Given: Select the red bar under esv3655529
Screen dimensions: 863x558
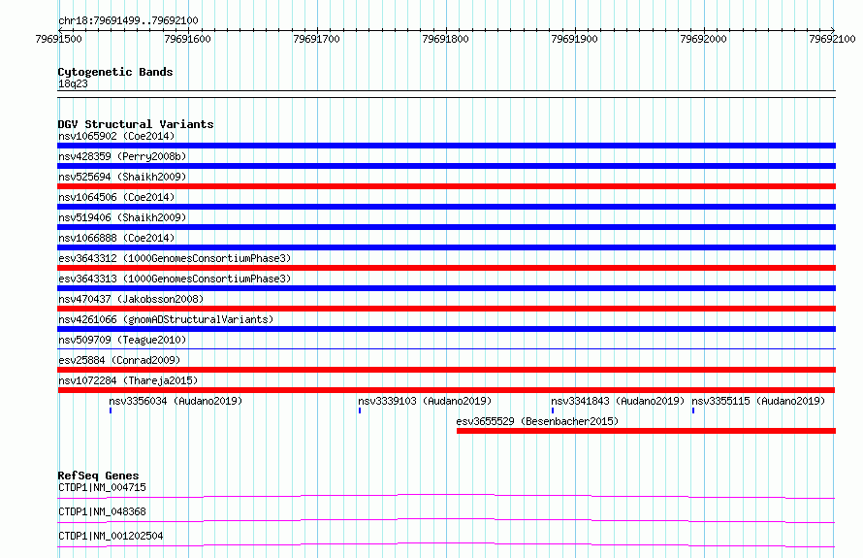Looking at the screenshot, I should click(646, 431).
